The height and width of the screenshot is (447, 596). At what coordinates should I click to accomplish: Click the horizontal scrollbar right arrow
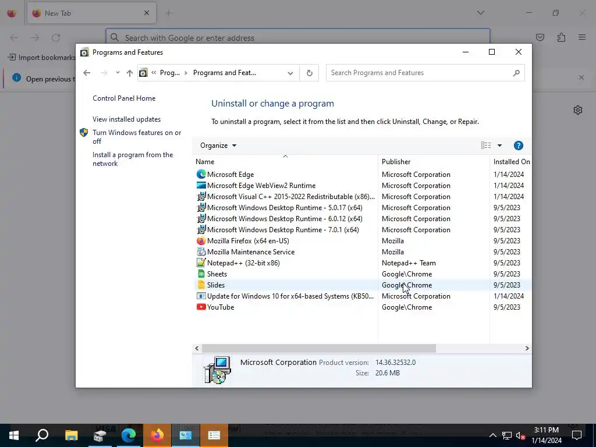527,348
